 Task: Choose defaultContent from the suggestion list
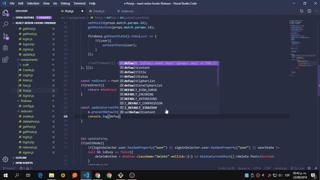tap(168, 68)
